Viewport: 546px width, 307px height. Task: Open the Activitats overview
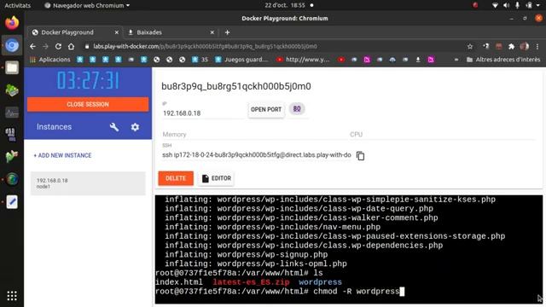pyautogui.click(x=17, y=5)
